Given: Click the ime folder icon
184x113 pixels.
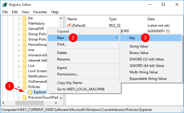Looking at the screenshot, I should tap(24, 50).
